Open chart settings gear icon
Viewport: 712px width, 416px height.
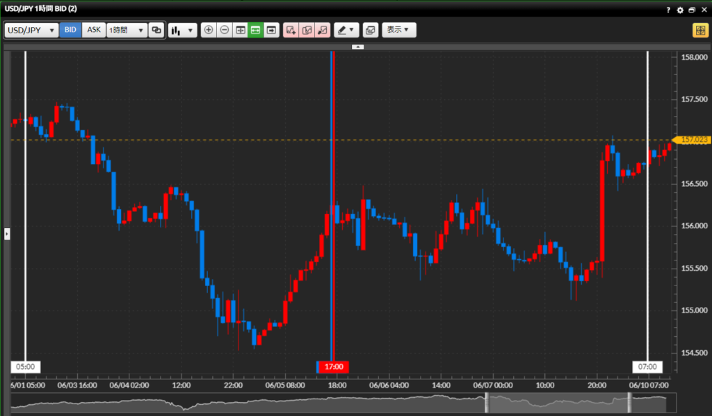pos(680,10)
